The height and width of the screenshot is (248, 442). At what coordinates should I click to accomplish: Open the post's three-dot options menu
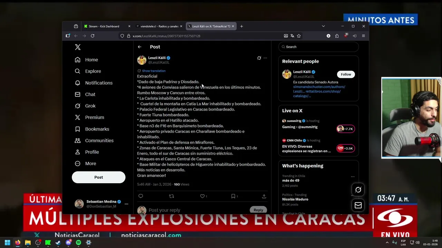tap(265, 58)
